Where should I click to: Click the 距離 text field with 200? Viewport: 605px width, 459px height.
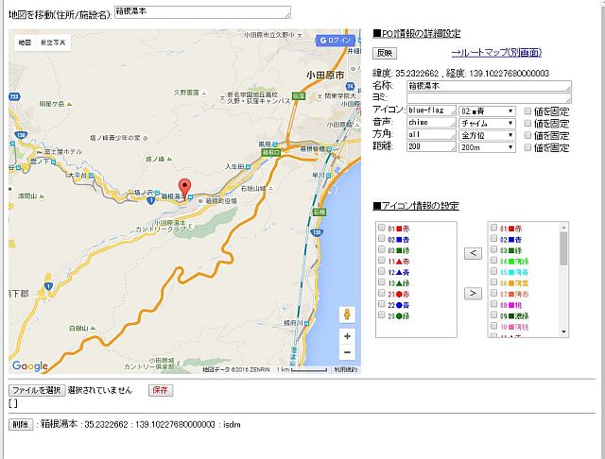[x=431, y=146]
